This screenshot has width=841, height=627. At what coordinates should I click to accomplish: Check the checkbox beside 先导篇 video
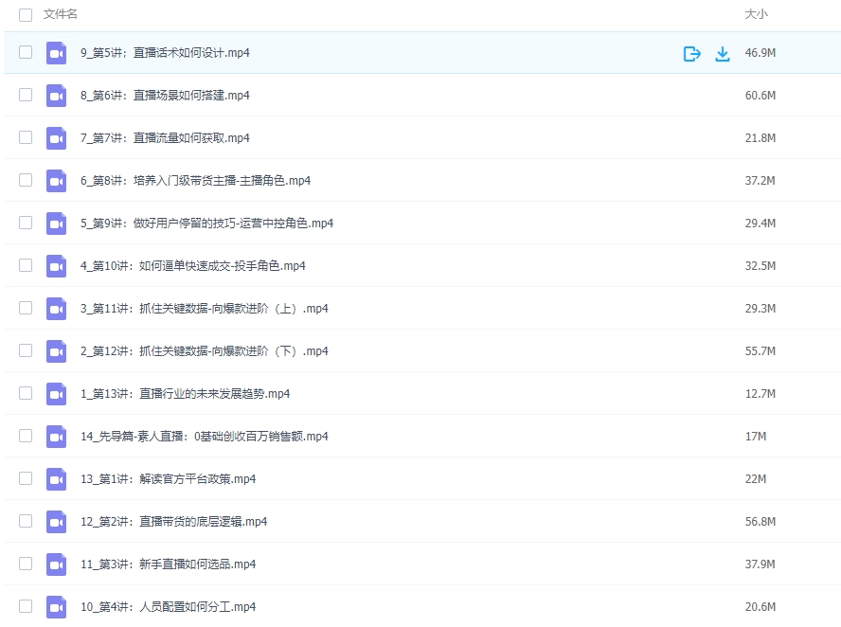click(x=26, y=436)
